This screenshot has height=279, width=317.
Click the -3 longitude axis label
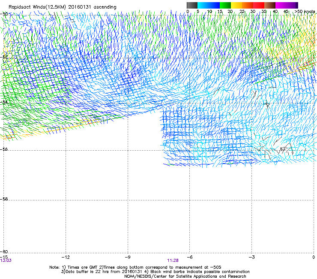tap(251, 257)
